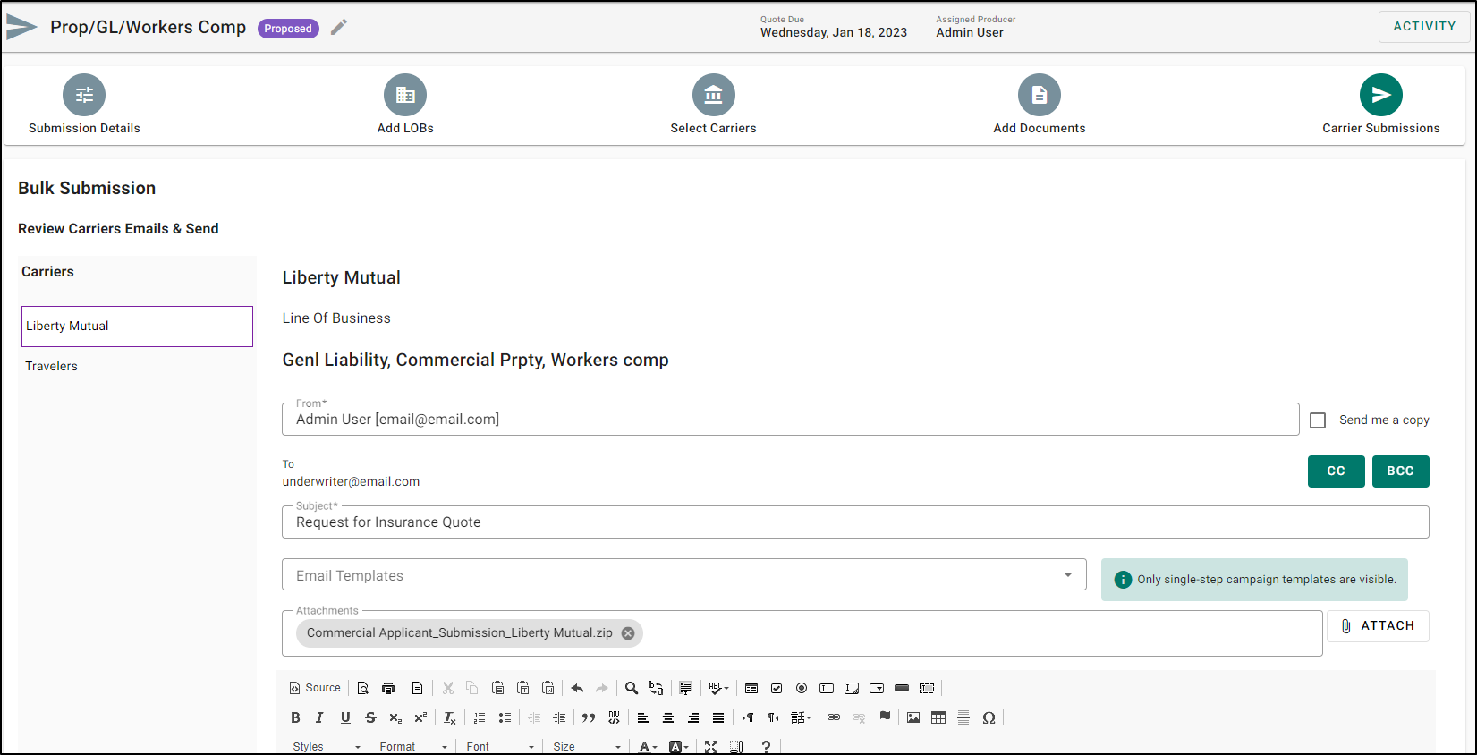Click the editor About question mark icon
This screenshot has height=755, width=1477.
pyautogui.click(x=766, y=746)
